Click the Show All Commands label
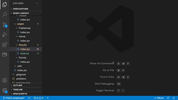Image resolution: width=178 pixels, height=100 pixels. pos(102,63)
